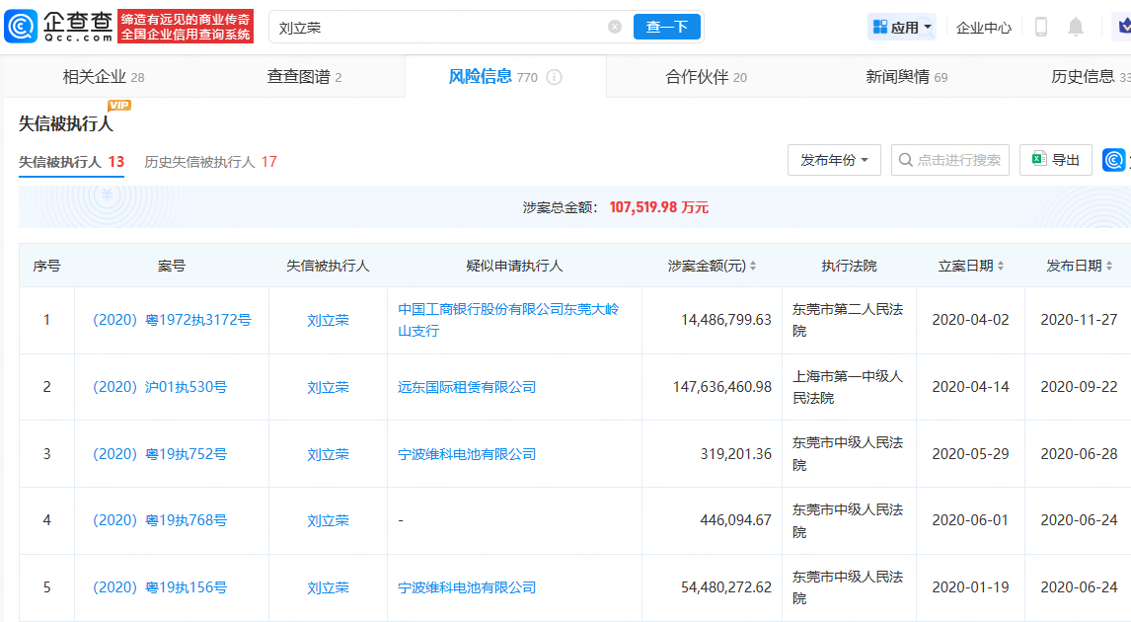Screen dimensions: 1131x622
Task: Select the 历史失信被执行人 sub-tab
Action: point(210,162)
